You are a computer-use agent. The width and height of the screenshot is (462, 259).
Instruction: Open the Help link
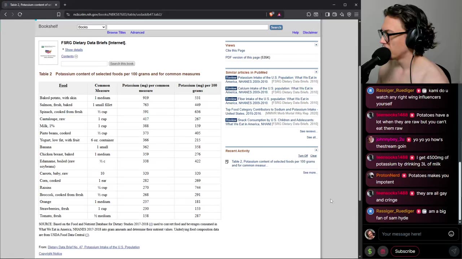[295, 32]
